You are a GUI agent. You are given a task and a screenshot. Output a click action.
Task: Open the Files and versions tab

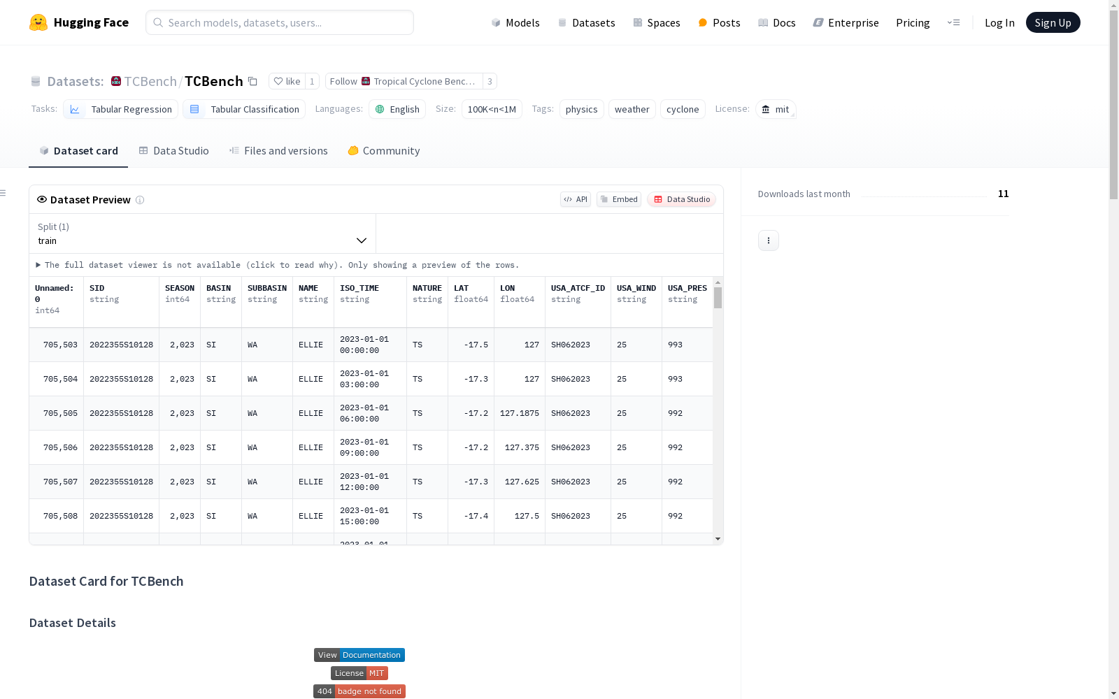[x=278, y=151]
